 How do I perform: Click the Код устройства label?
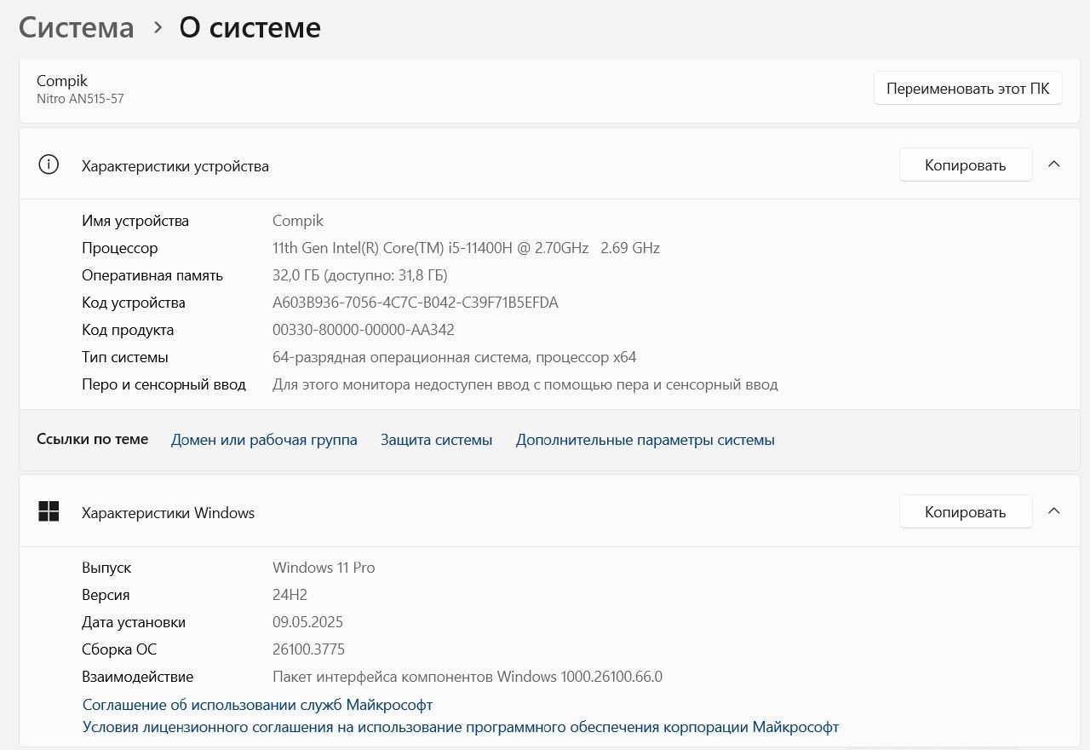coord(134,303)
